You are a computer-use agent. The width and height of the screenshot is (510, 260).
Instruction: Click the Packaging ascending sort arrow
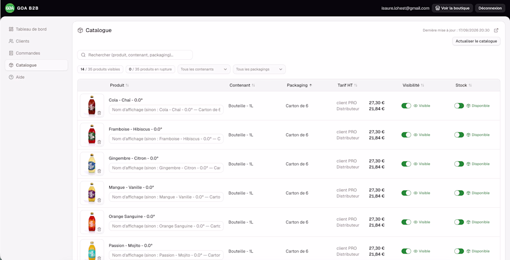(x=311, y=86)
